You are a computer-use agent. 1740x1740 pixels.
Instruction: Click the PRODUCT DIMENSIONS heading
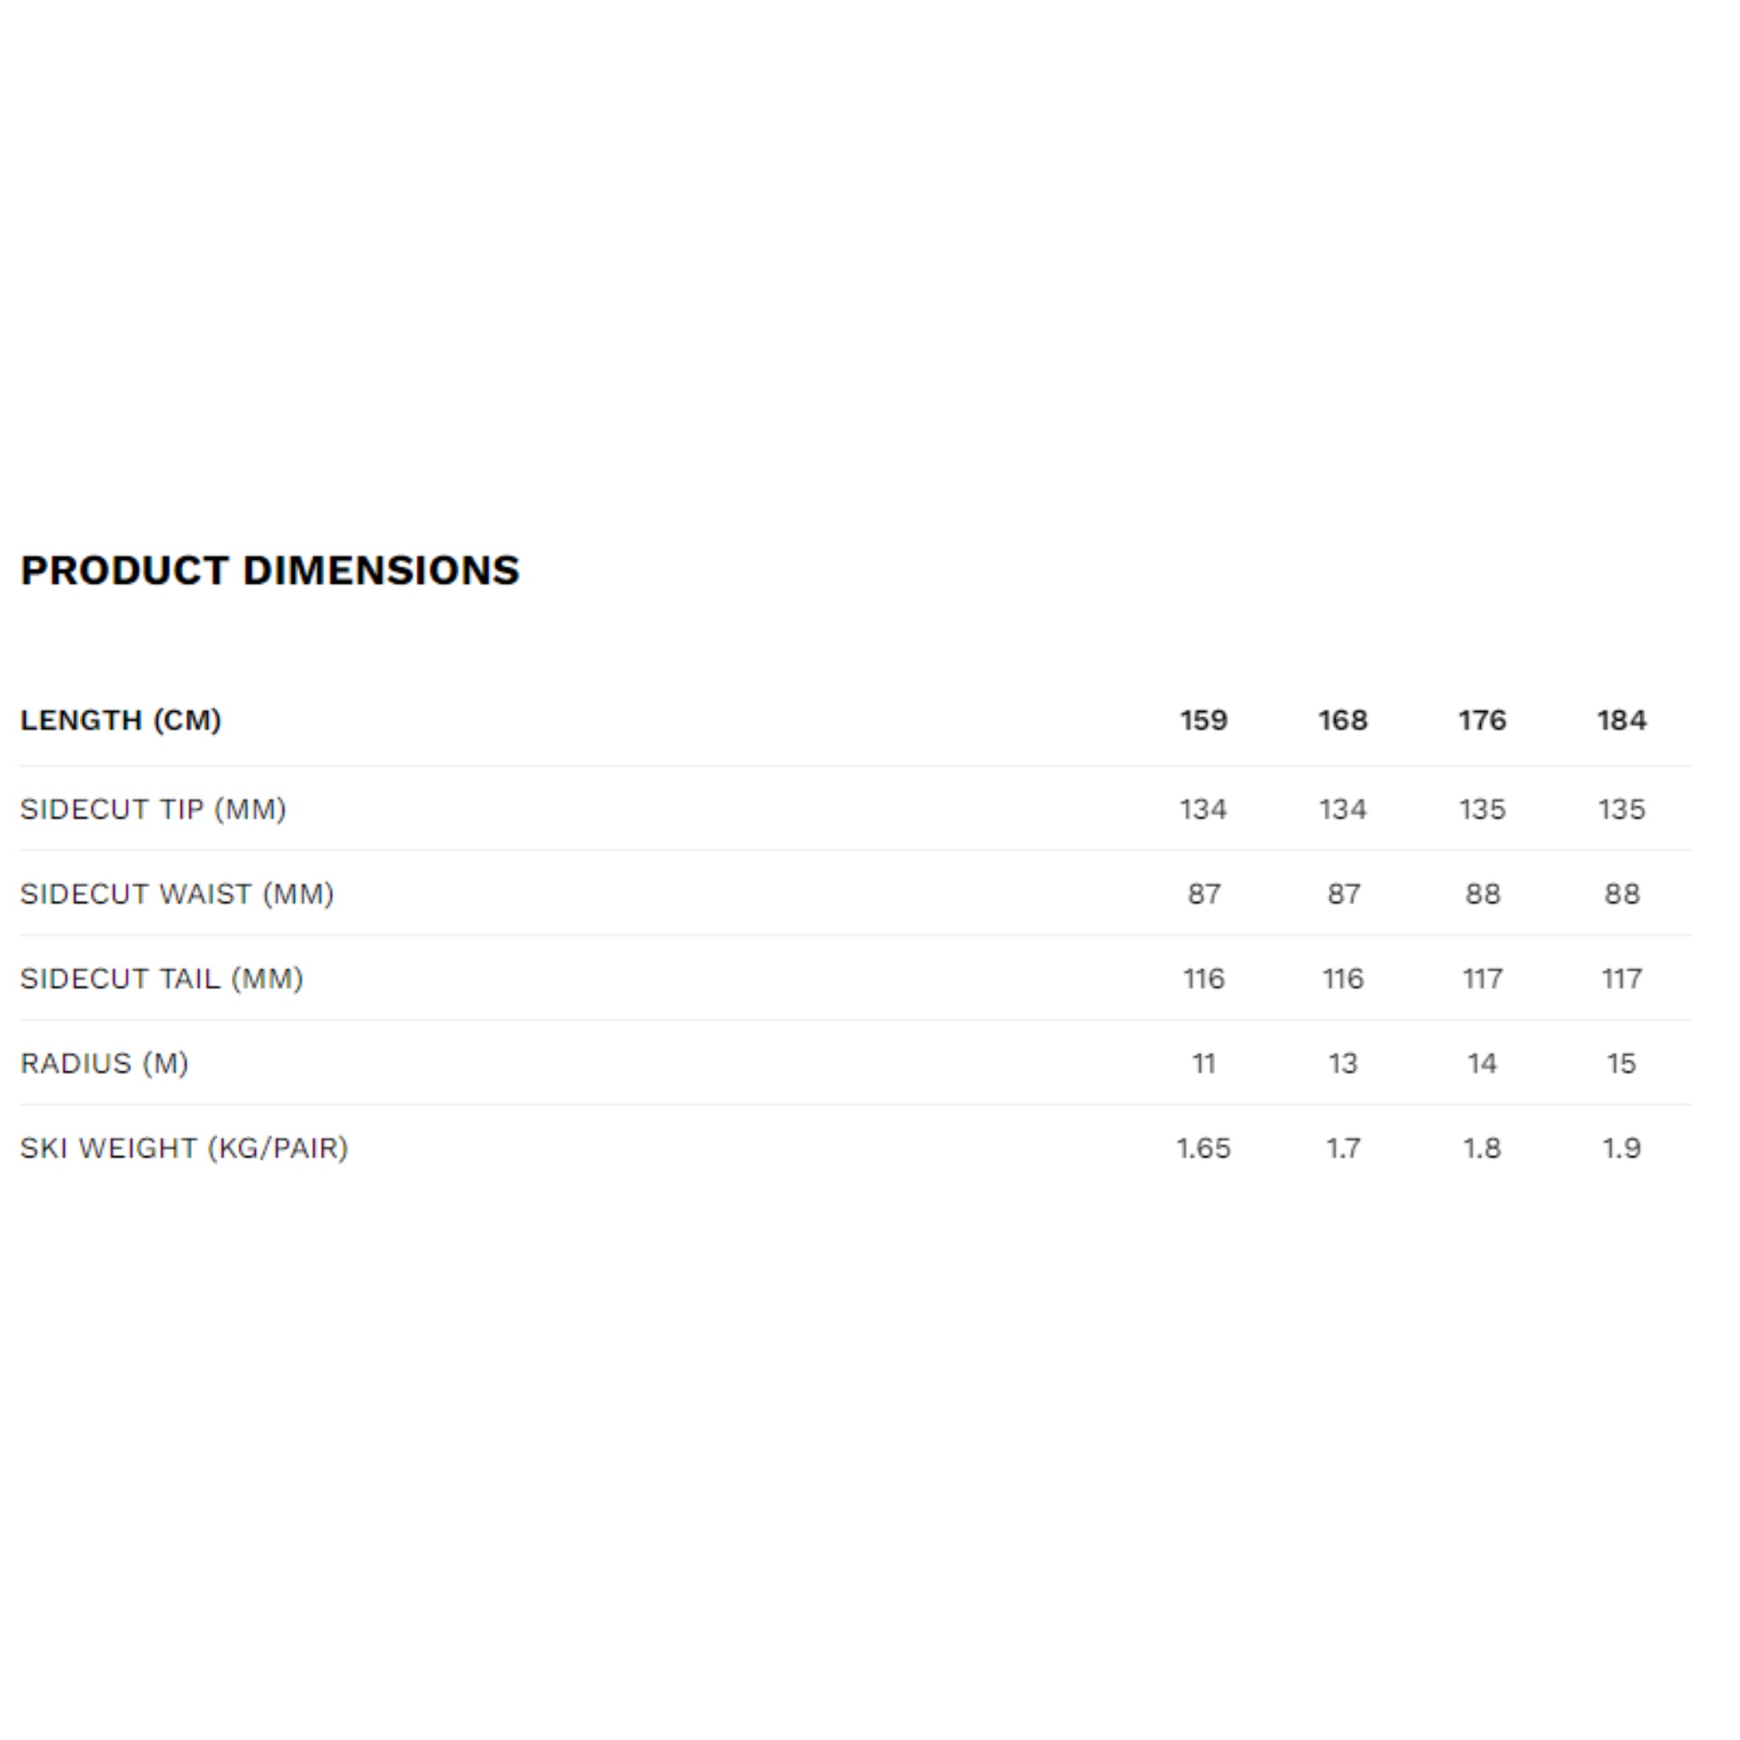270,570
